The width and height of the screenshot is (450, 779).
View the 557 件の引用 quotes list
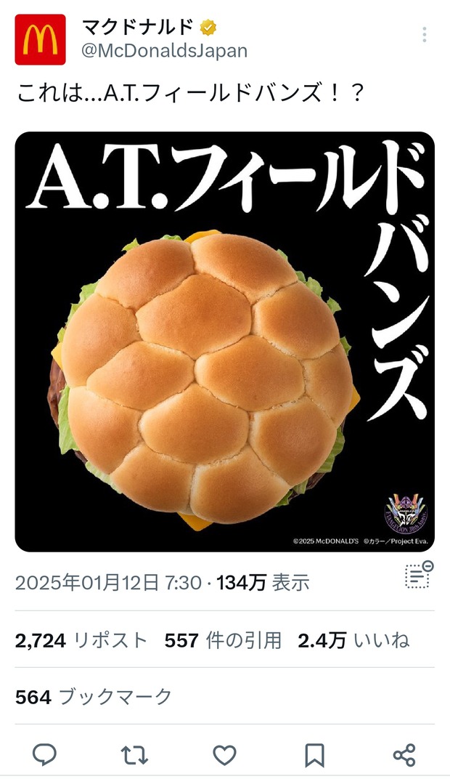tap(224, 640)
